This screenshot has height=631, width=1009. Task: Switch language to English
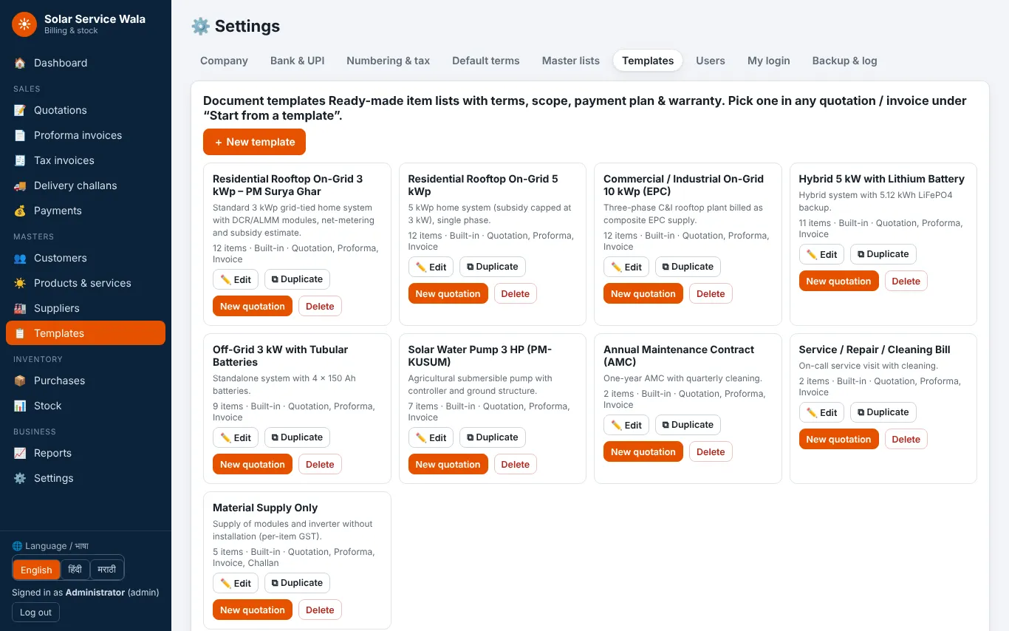pyautogui.click(x=36, y=570)
